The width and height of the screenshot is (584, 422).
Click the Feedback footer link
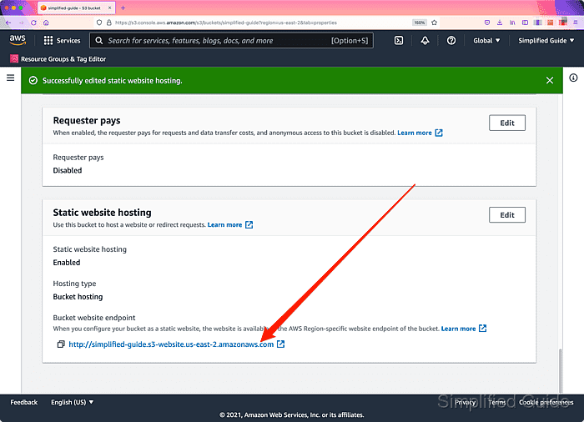tap(24, 402)
